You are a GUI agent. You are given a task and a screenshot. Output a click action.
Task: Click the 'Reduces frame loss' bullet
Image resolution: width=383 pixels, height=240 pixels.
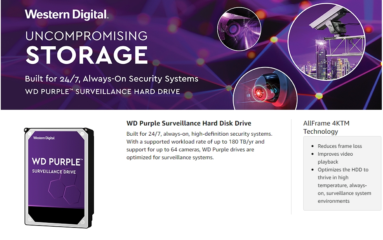coord(340,146)
